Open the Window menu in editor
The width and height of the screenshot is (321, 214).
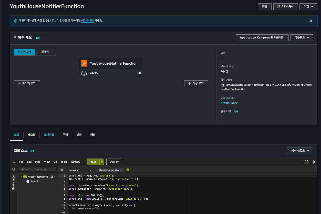click(x=75, y=162)
